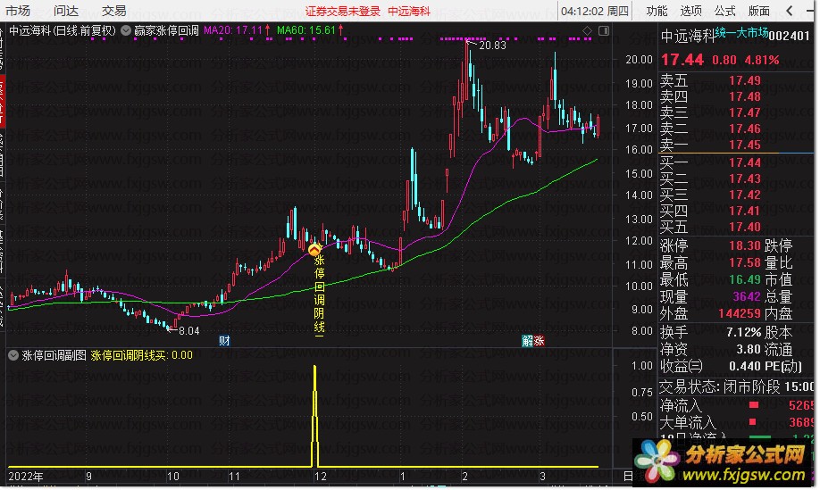Viewport: 820px width, 490px height.
Task: Click the 统一大市场 tag
Action: (x=741, y=33)
